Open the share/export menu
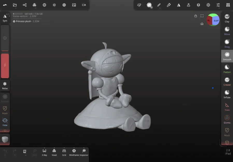Image resolution: width=233 pixels, height=162 pixels. click(x=25, y=5)
